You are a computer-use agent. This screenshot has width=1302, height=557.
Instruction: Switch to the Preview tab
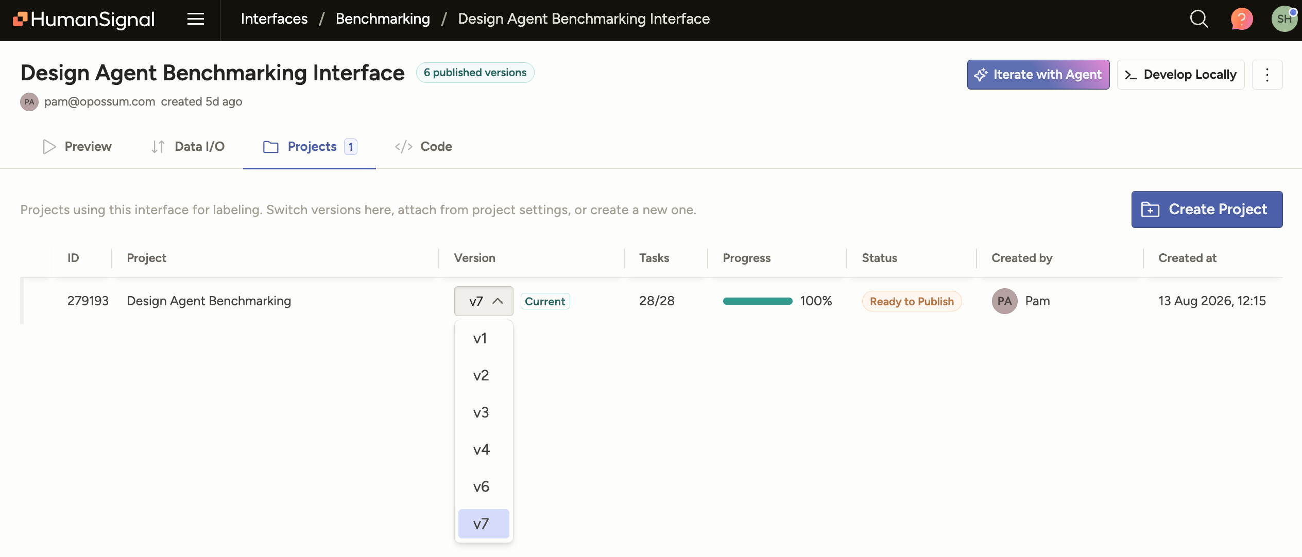pos(77,147)
